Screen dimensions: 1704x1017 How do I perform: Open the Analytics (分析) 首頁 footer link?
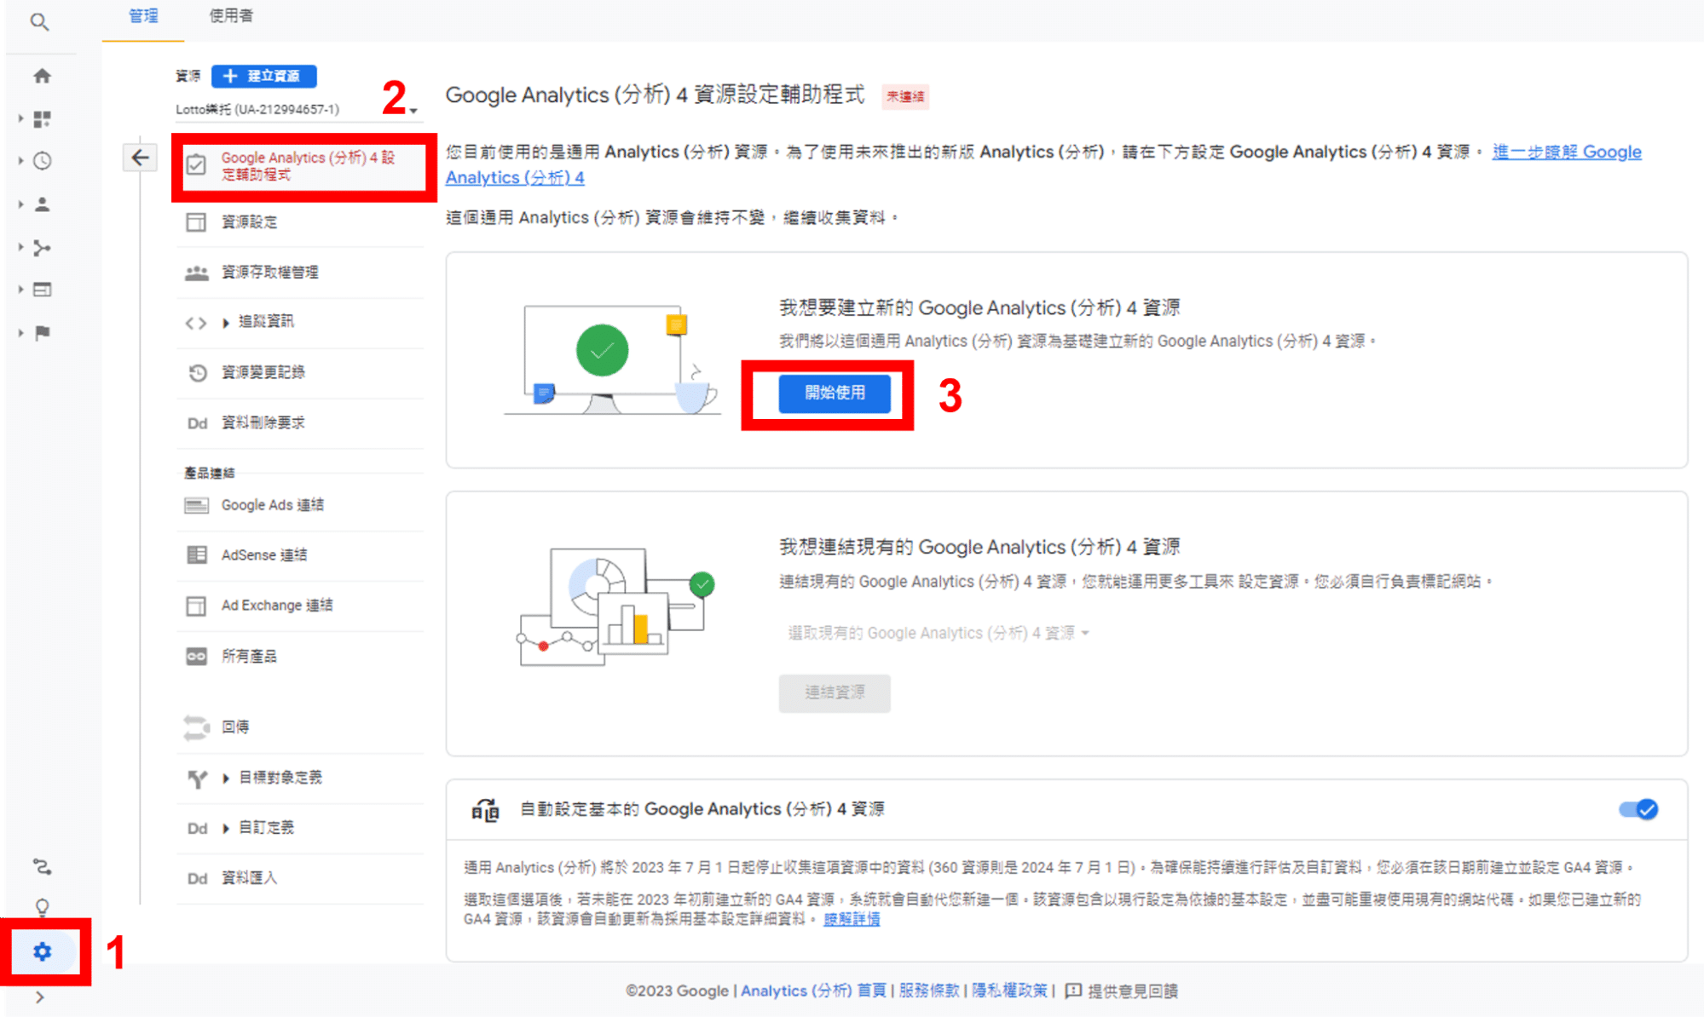pyautogui.click(x=813, y=991)
